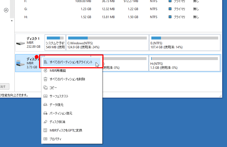Select the ディスク 1 disk header
The width and height of the screenshot is (227, 147).
[29, 42]
